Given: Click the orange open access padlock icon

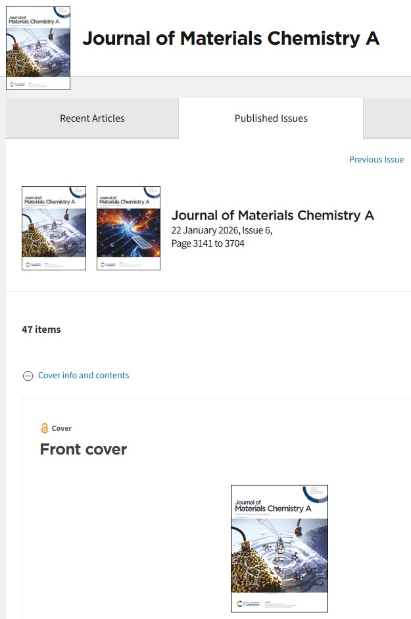Looking at the screenshot, I should pyautogui.click(x=45, y=428).
